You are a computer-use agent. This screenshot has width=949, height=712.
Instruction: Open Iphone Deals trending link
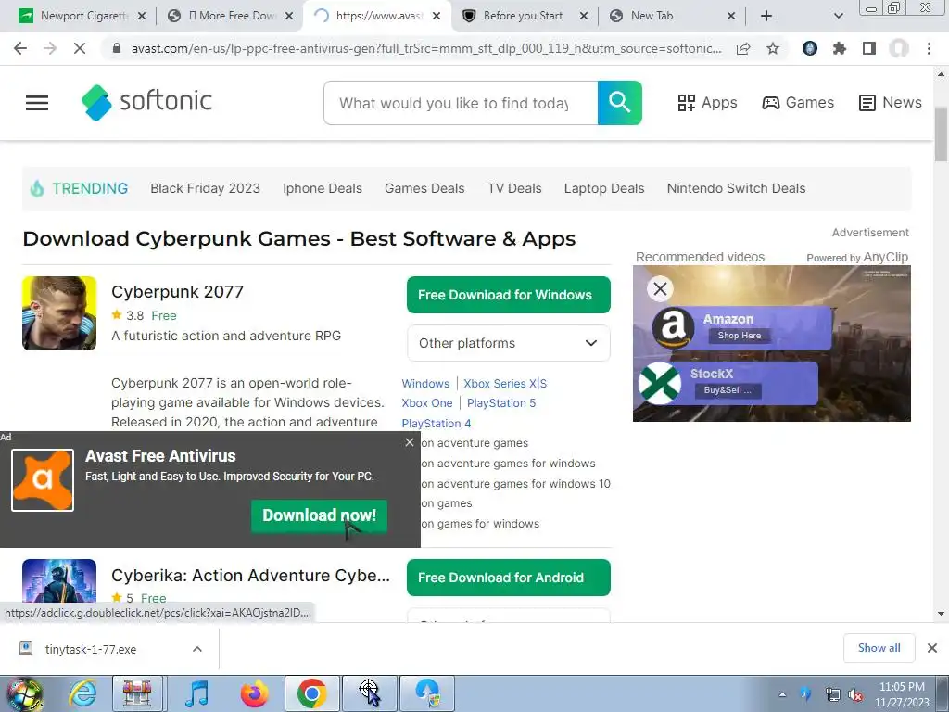[x=322, y=188]
